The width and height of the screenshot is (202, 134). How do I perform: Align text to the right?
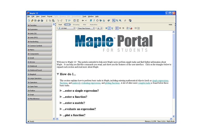123,28
